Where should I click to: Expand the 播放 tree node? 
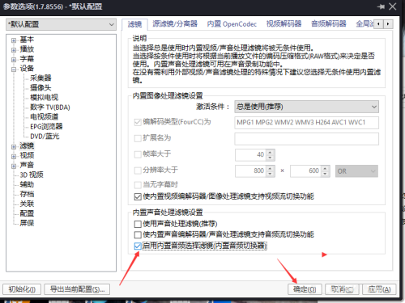coord(14,50)
